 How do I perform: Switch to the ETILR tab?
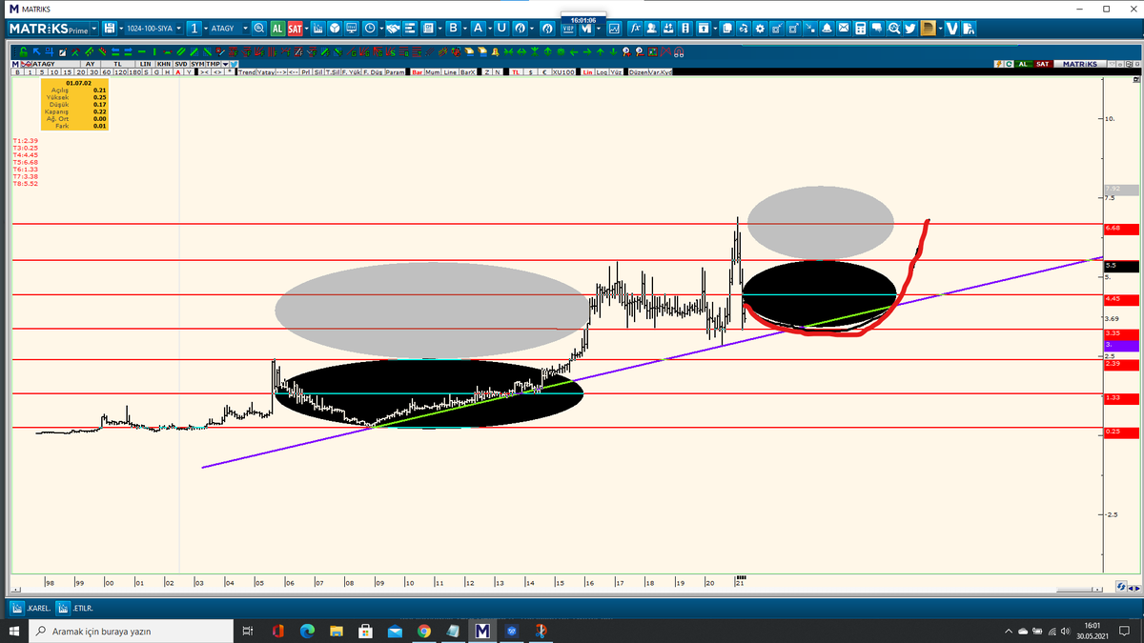coord(75,607)
